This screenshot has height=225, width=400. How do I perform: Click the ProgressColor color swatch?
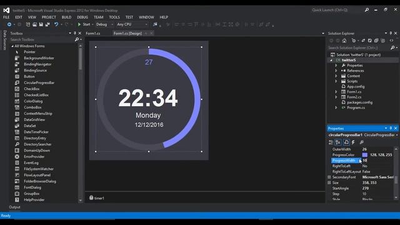(x=365, y=155)
